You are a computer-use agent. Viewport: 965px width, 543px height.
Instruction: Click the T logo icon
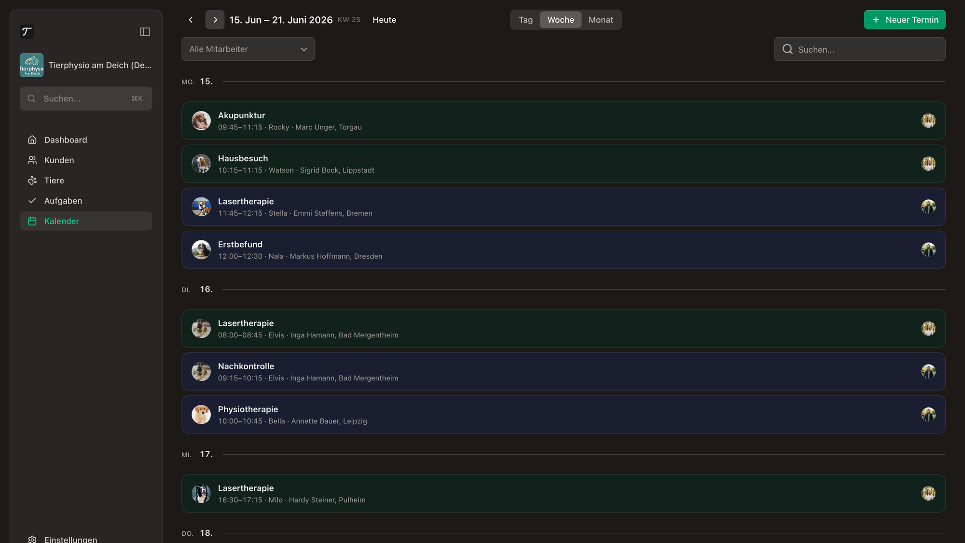click(x=27, y=32)
